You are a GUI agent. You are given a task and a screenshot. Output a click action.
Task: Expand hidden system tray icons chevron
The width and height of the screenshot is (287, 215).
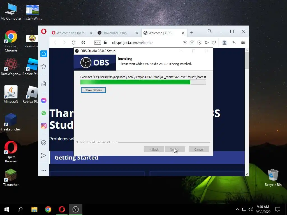237,209
